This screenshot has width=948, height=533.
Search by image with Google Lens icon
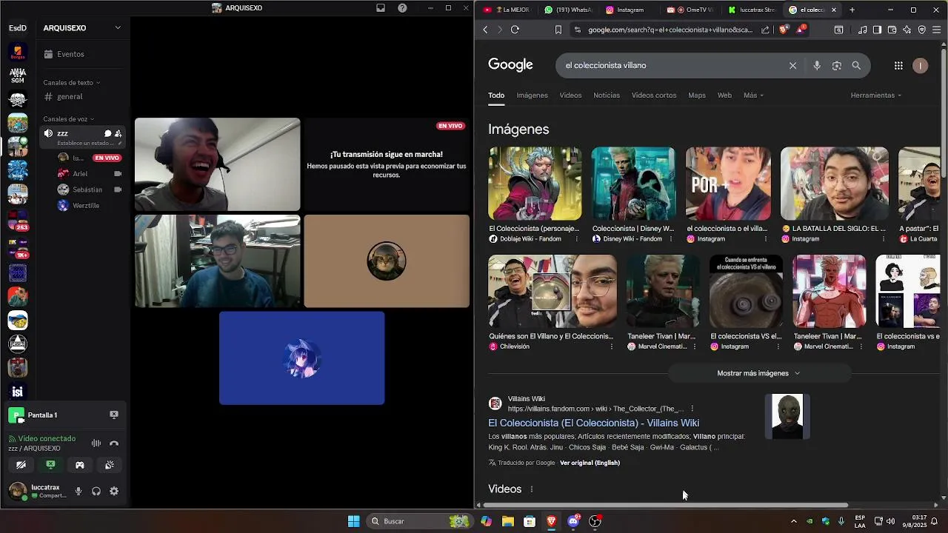tap(837, 65)
